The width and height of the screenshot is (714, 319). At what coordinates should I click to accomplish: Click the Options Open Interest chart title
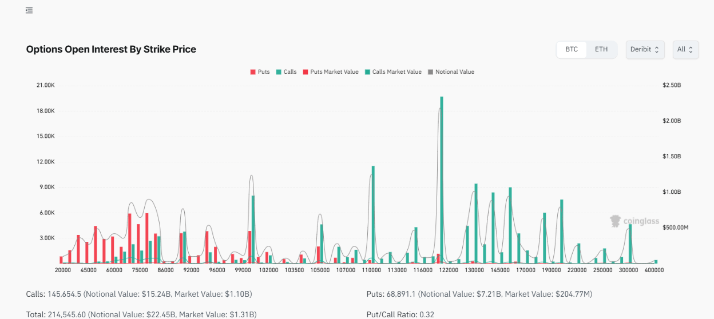pyautogui.click(x=111, y=50)
